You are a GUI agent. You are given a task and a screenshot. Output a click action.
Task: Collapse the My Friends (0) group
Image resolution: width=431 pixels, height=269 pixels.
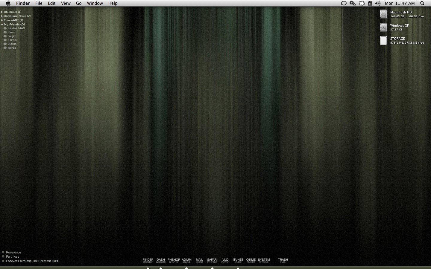pyautogui.click(x=2, y=25)
